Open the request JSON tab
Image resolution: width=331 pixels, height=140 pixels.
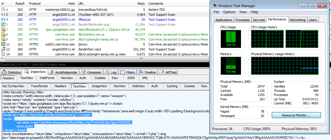[x=131, y=78]
